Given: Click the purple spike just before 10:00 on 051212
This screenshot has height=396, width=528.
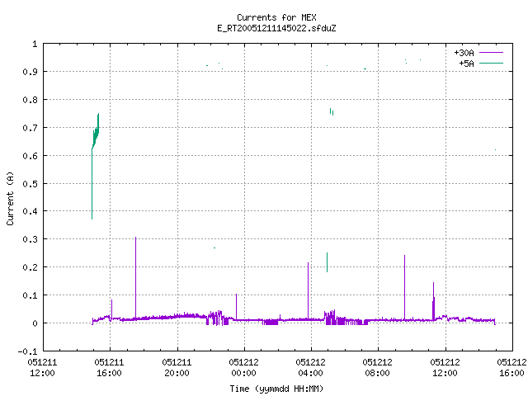Looking at the screenshot, I should 404,287.
